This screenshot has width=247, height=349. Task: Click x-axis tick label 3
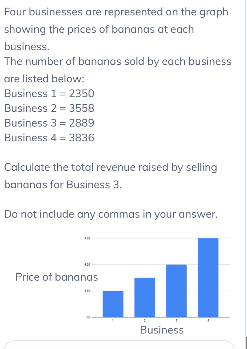(x=176, y=320)
